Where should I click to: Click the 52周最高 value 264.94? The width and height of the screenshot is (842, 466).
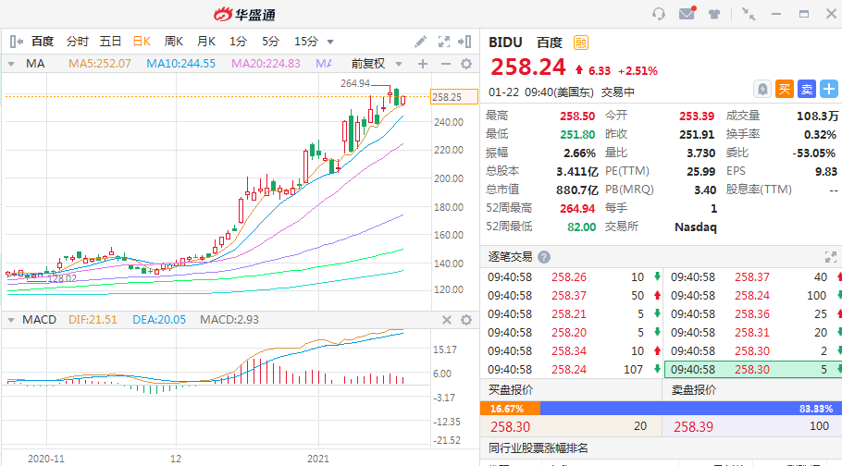coord(577,208)
